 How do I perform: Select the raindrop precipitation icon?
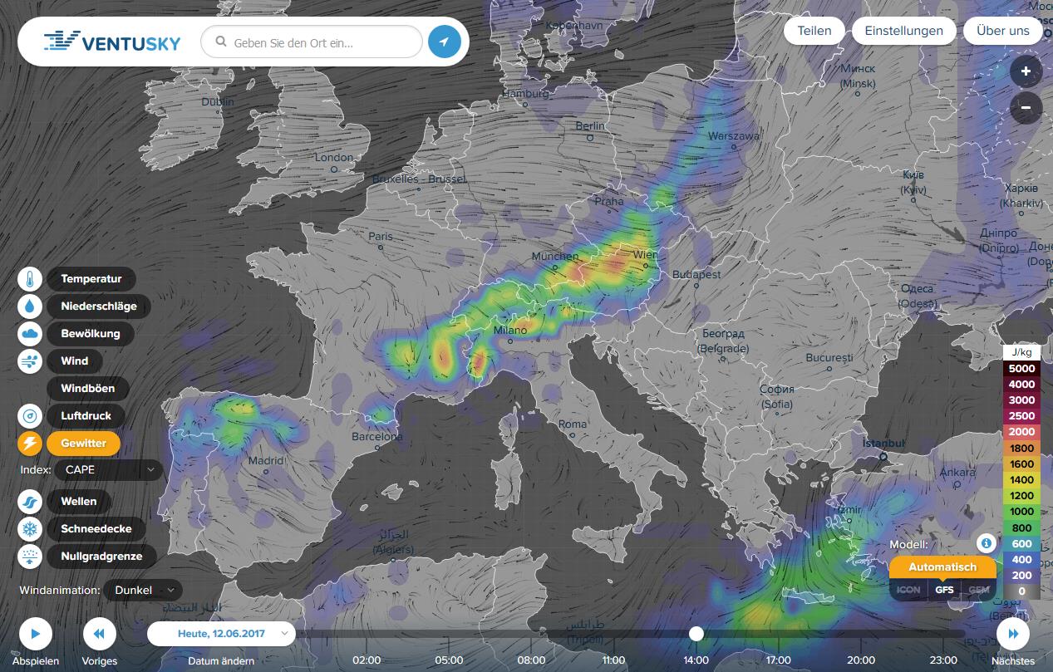coord(30,307)
